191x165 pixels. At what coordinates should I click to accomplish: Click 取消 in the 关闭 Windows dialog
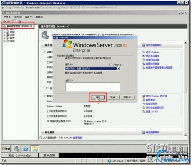pos(113,97)
